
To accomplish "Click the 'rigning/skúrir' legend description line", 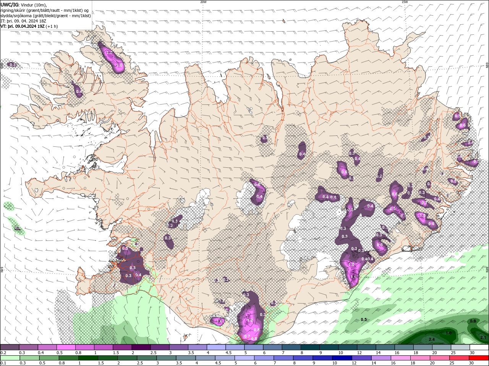I will [x=45, y=10].
